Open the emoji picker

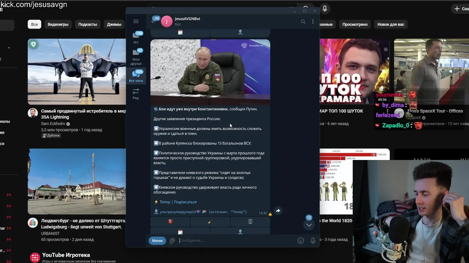(x=300, y=241)
